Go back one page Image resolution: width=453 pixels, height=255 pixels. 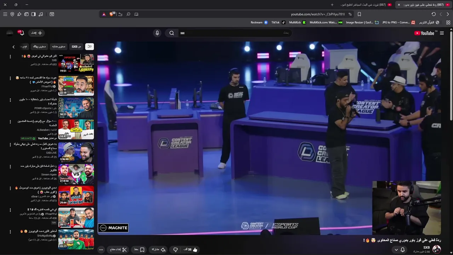click(x=448, y=14)
